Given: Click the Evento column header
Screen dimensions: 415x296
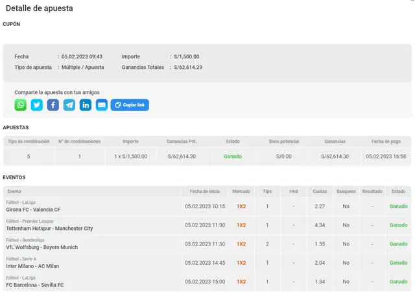Looking at the screenshot, I should (x=14, y=191).
